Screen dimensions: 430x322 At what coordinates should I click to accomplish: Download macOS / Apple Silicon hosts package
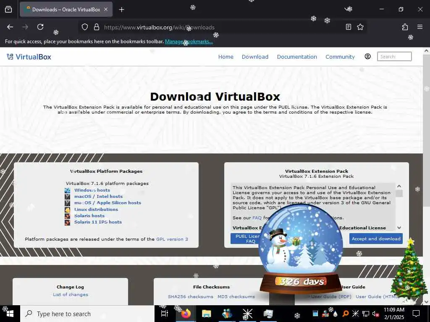pyautogui.click(x=108, y=203)
